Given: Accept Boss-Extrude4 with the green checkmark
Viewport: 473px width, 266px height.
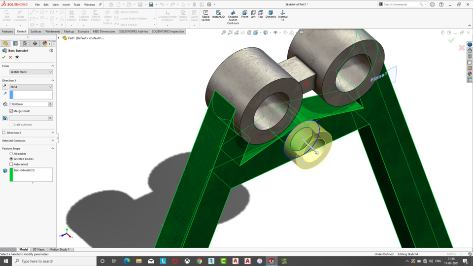Looking at the screenshot, I should click(x=3, y=57).
